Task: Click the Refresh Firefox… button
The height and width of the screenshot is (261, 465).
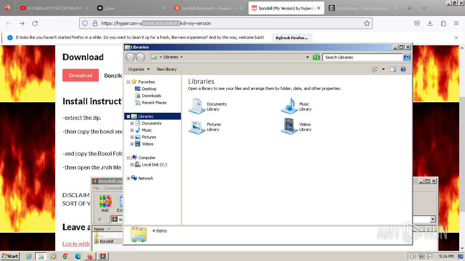Action: pos(292,38)
